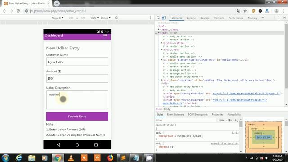The image size is (288, 162).
Task: Click the translate page icon
Action: coord(238,11)
